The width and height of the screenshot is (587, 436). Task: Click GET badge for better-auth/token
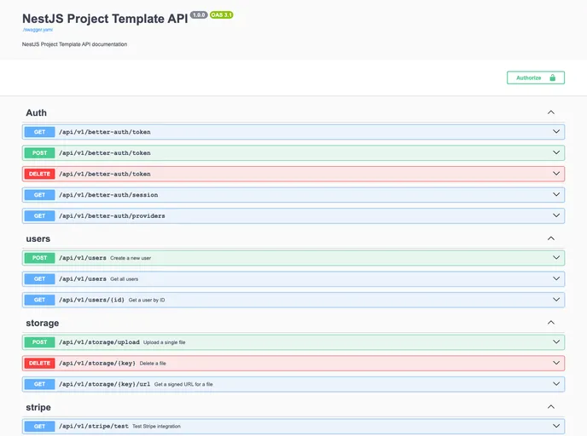coord(40,132)
